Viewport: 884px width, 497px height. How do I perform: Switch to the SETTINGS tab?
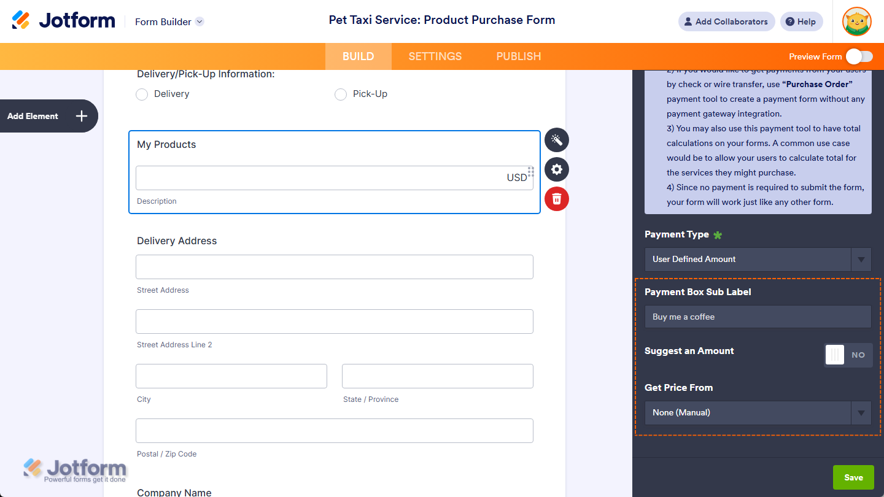coord(435,56)
